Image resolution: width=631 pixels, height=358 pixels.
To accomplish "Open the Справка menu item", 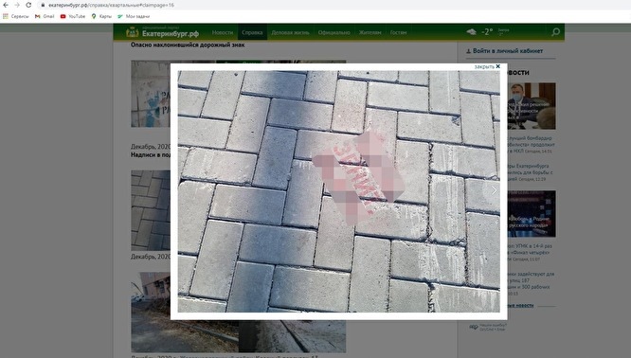I will 252,32.
